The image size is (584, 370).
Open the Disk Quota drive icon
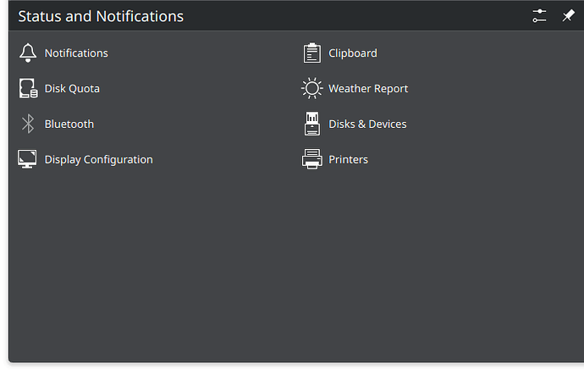tap(28, 88)
